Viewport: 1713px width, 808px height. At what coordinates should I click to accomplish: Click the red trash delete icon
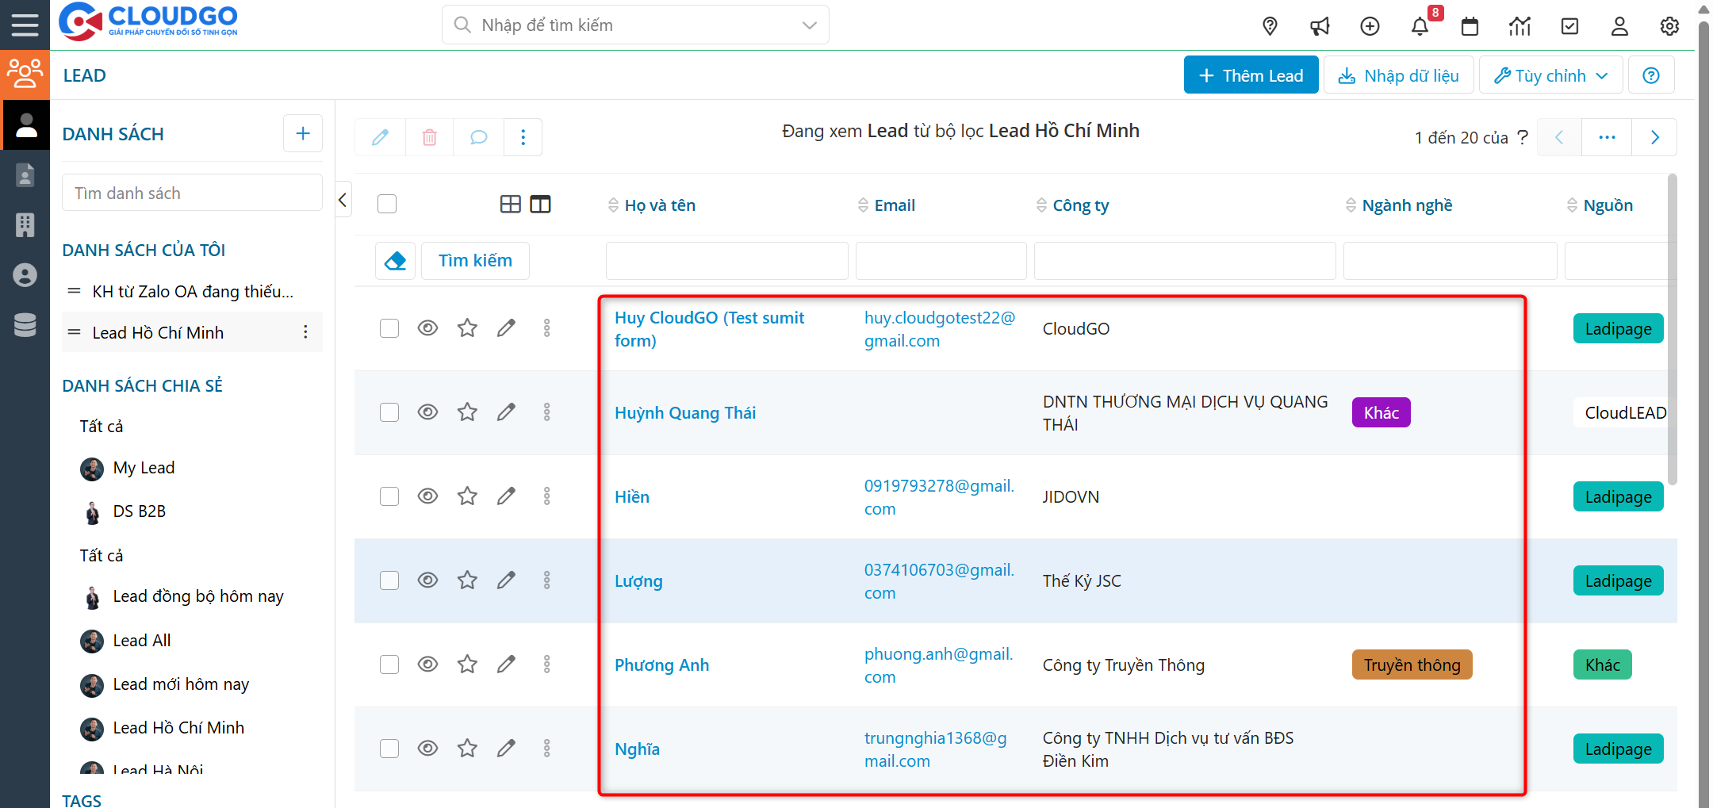pos(429,137)
